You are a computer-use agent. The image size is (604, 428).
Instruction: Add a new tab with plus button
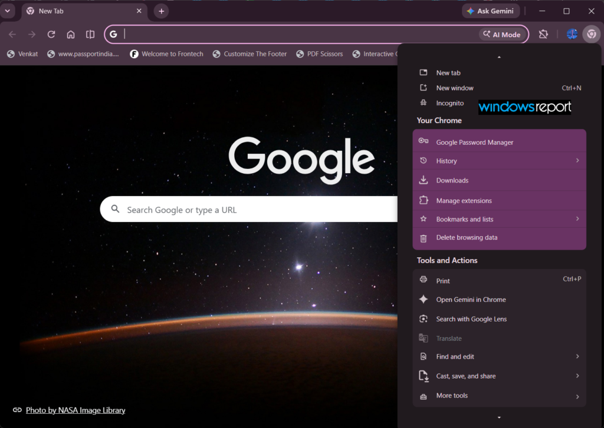pos(162,11)
